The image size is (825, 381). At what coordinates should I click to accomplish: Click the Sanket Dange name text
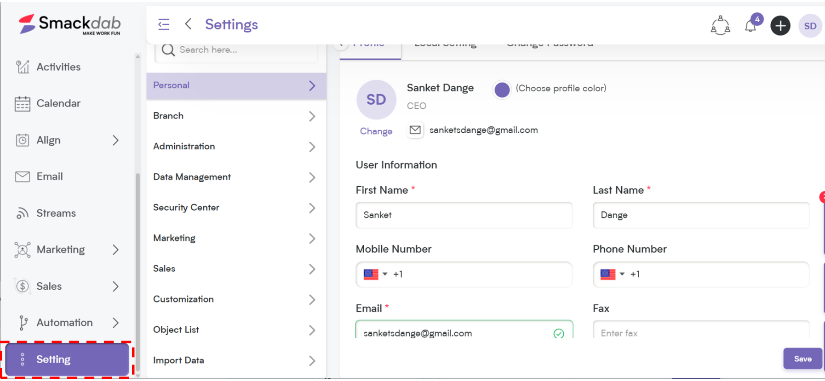(440, 88)
